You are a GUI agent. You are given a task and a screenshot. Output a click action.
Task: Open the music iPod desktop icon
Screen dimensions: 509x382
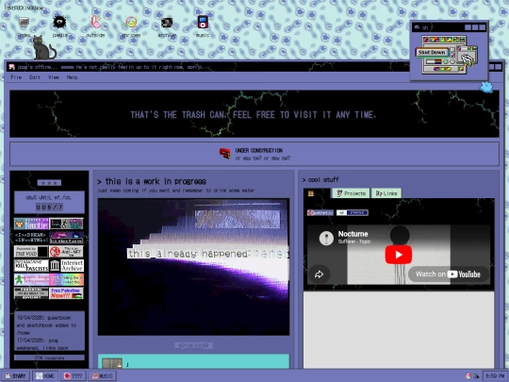click(203, 25)
